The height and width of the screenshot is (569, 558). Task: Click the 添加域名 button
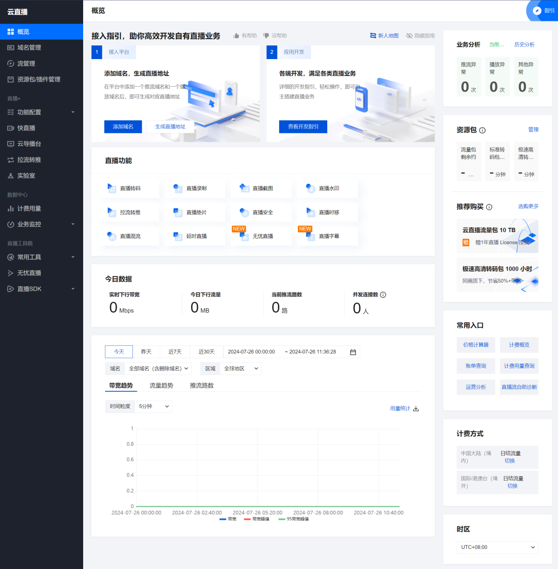(123, 127)
